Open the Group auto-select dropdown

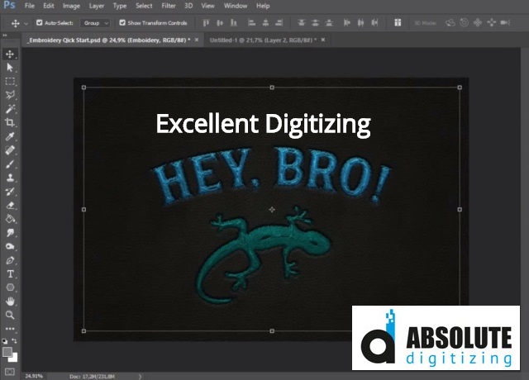(93, 22)
